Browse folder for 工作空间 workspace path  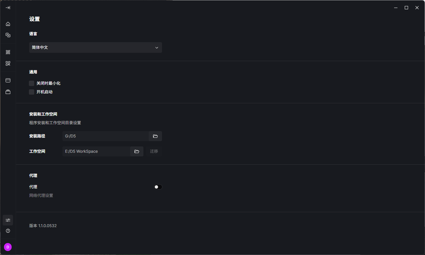point(136,151)
